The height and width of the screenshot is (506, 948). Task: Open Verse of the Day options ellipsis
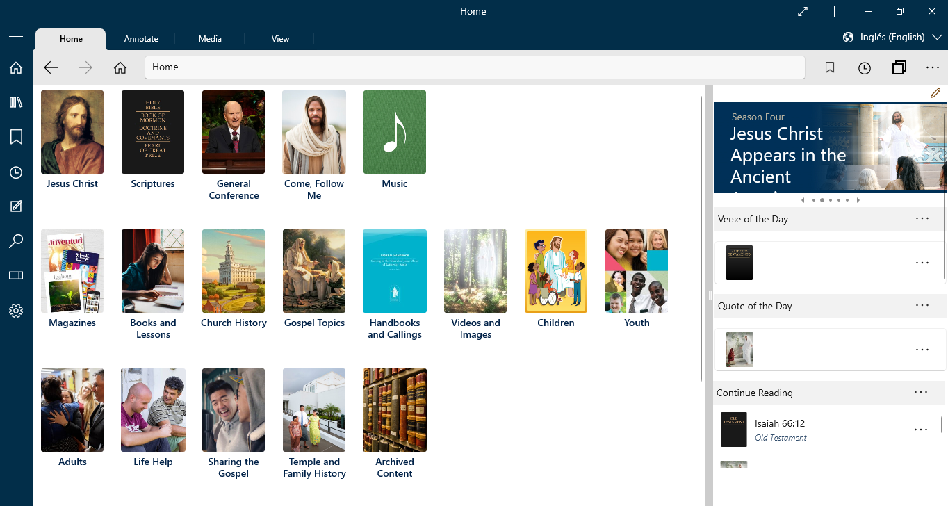click(922, 218)
